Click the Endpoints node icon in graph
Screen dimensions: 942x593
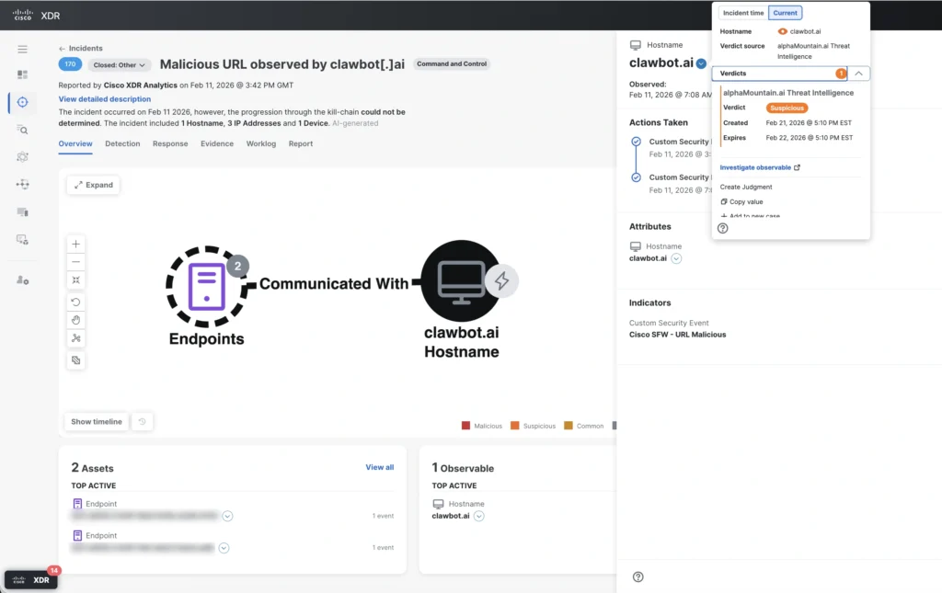(x=206, y=286)
